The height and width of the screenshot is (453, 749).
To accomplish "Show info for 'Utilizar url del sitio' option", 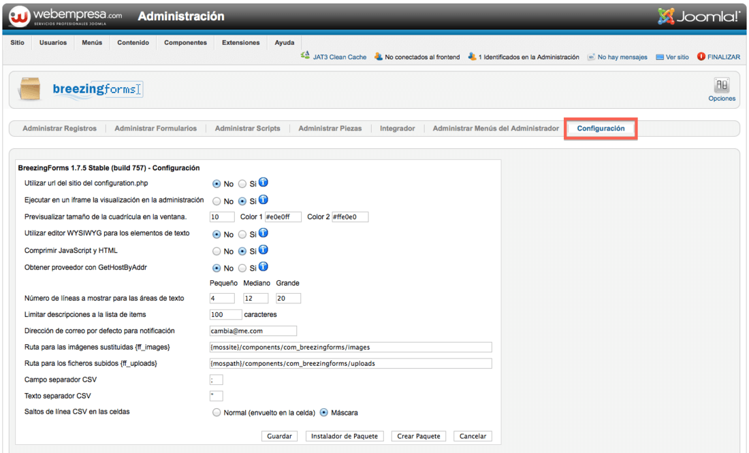I will tap(264, 182).
